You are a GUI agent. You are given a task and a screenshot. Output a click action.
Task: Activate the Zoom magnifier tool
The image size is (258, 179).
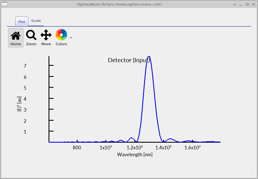[x=31, y=37]
